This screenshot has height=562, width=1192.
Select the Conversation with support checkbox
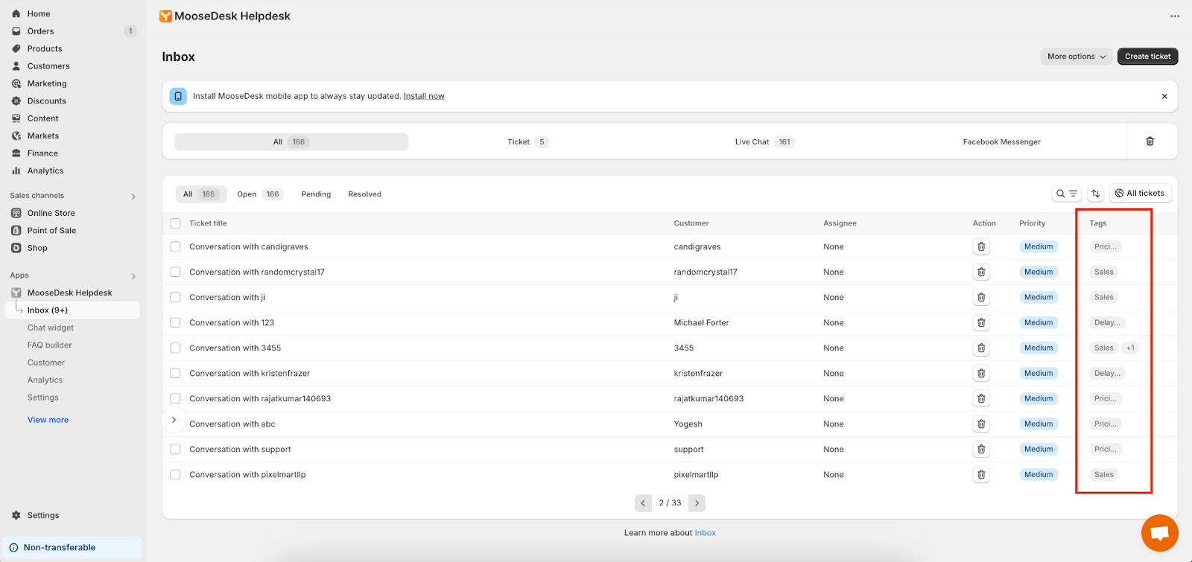tap(175, 450)
